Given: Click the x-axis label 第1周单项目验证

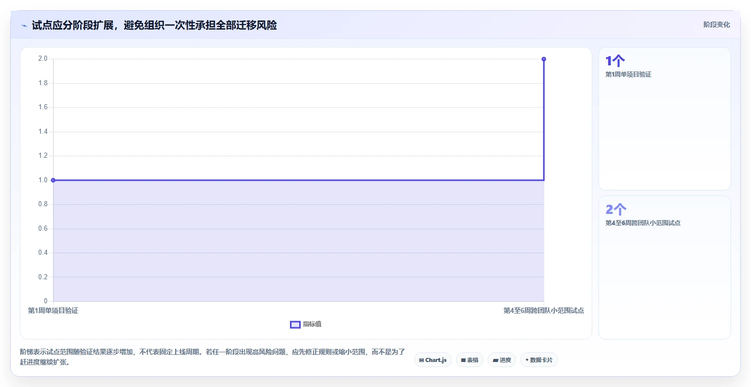Looking at the screenshot, I should click(53, 310).
